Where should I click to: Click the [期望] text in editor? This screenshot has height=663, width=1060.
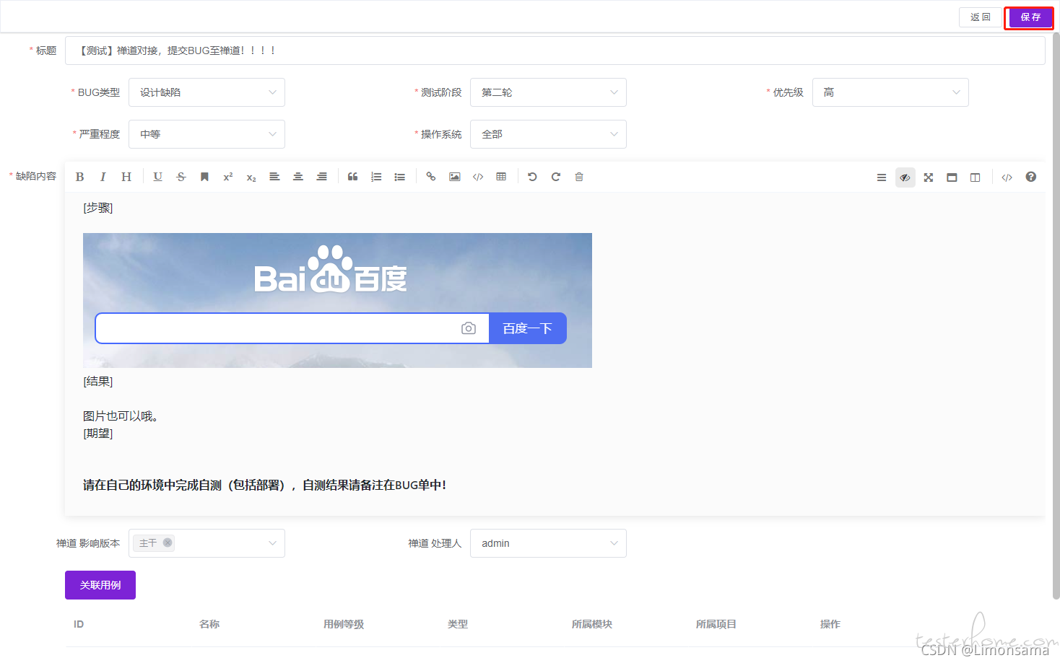98,434
